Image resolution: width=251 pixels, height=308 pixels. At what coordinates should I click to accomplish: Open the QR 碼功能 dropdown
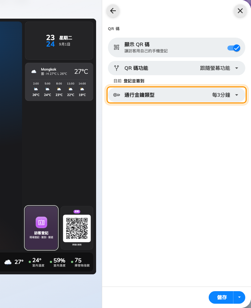(x=176, y=68)
